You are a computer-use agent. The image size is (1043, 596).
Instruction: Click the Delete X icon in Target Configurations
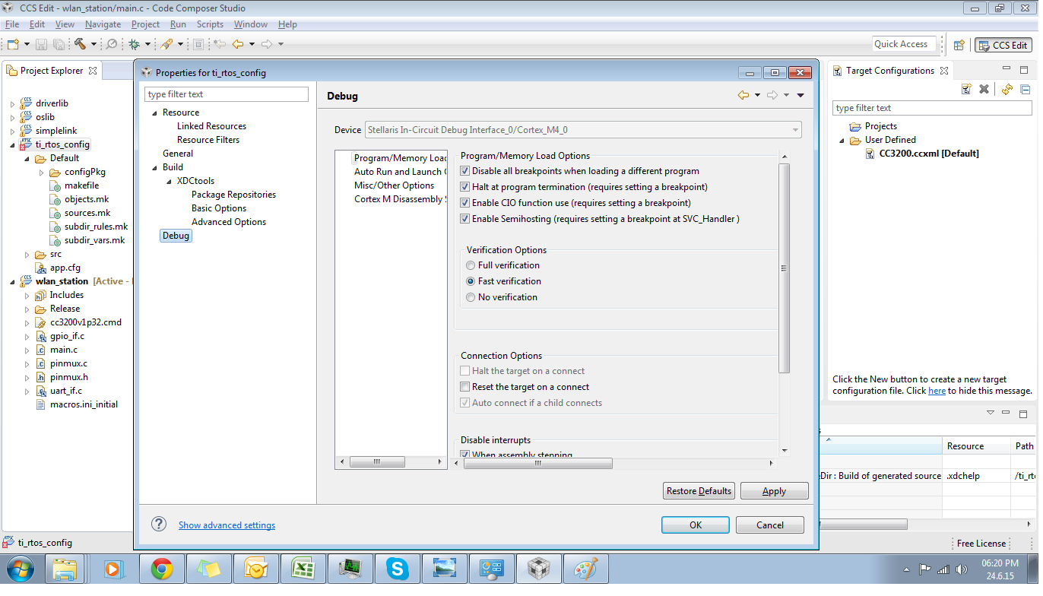984,89
